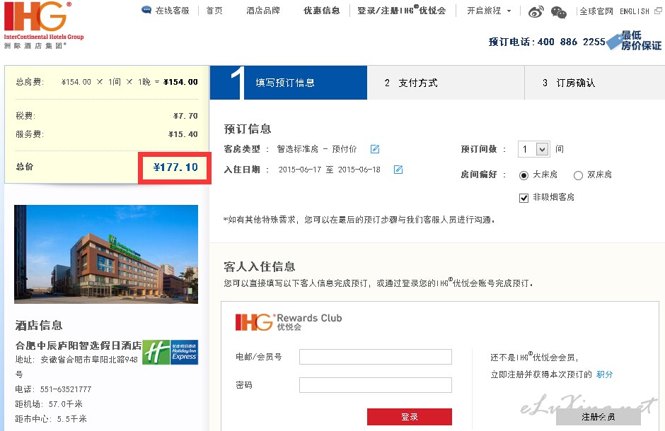Click the 最低房价保证 badge
The width and height of the screenshot is (665, 431).
pos(634,41)
